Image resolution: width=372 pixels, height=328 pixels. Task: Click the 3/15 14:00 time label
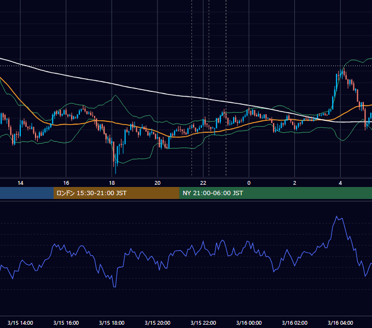point(20,323)
